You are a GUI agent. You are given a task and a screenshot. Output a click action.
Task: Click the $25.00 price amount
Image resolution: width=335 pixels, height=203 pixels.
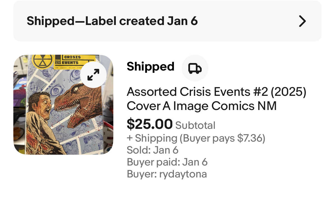149,124
